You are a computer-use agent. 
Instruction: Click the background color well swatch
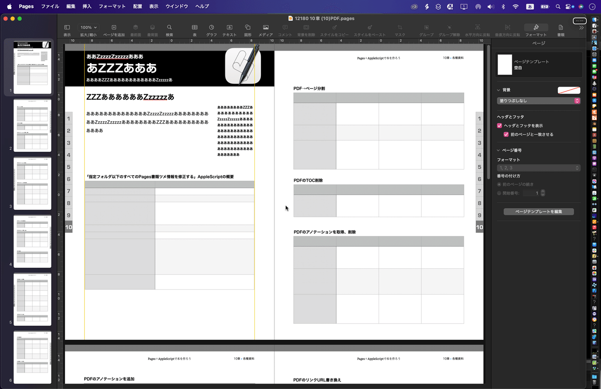point(568,90)
